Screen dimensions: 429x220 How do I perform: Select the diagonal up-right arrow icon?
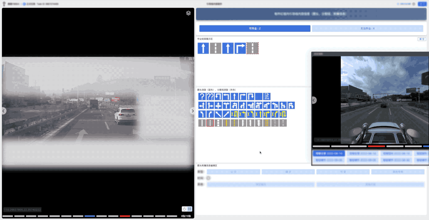click(x=226, y=114)
